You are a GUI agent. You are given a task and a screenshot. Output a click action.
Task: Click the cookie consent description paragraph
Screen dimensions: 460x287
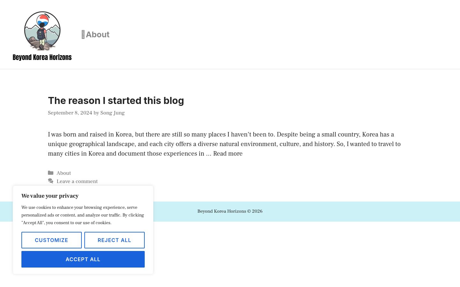point(83,215)
